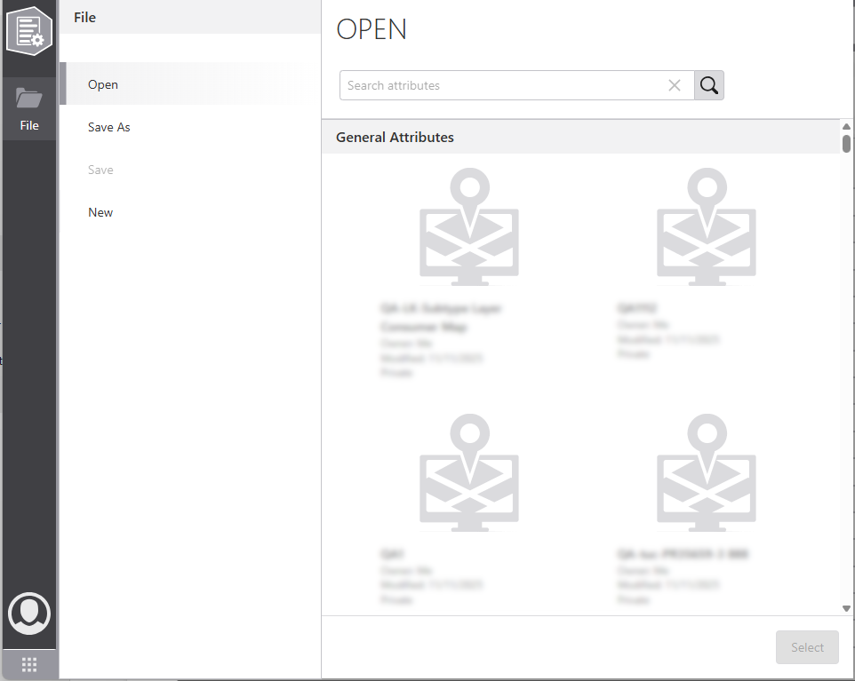Viewport: 855px width, 681px height.
Task: Click the document-with-gear app logo icon
Action: click(x=29, y=31)
